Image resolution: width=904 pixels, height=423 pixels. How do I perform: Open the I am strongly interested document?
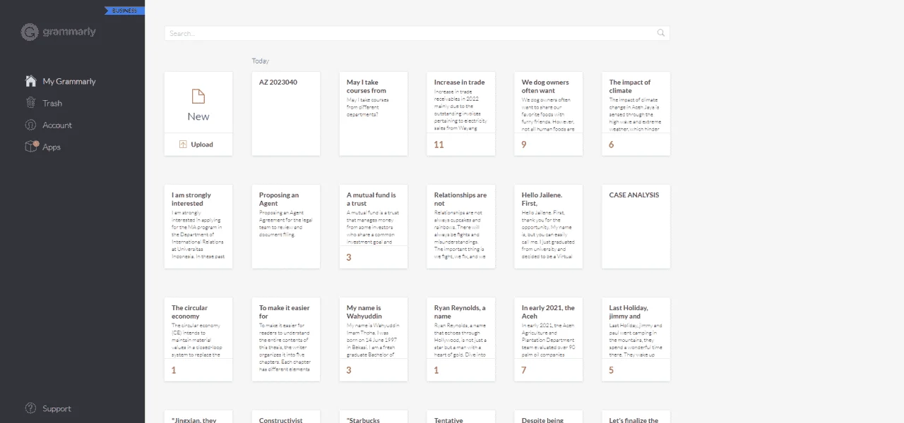pos(198,226)
